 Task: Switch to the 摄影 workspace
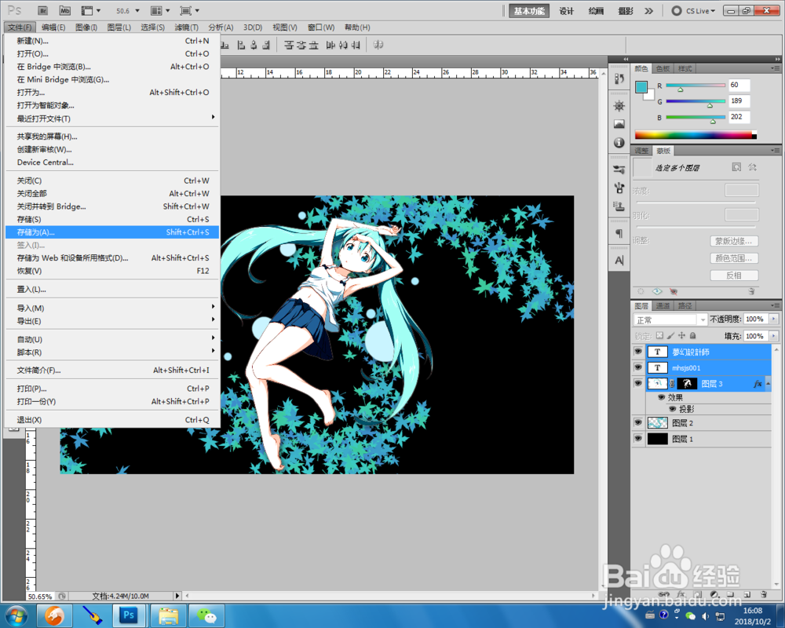click(626, 11)
